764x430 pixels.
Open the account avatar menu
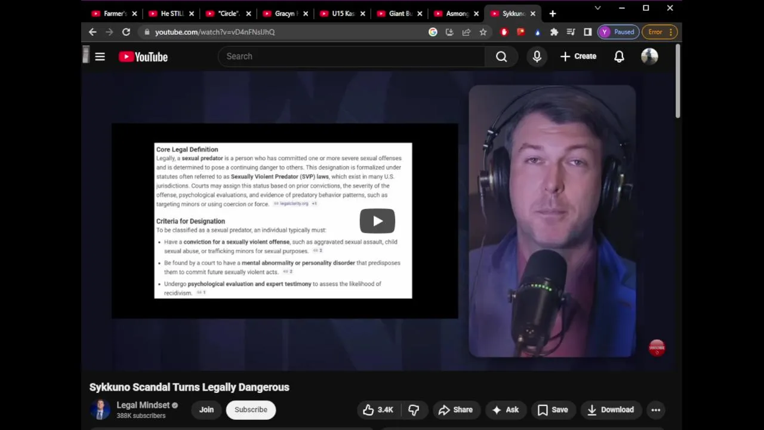tap(649, 56)
